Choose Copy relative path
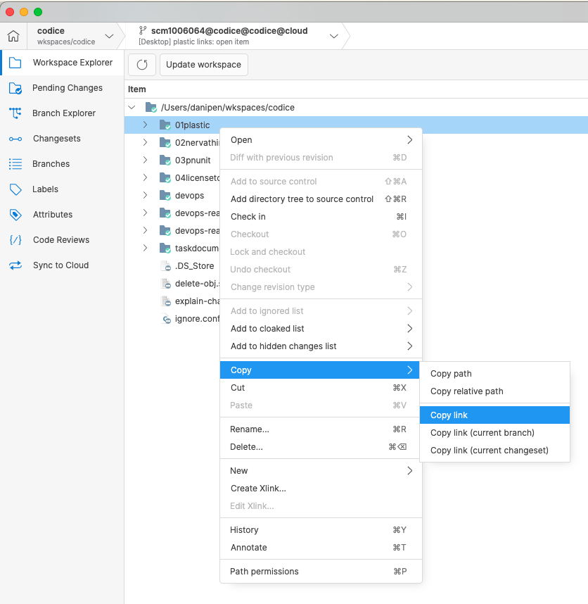 (465, 391)
